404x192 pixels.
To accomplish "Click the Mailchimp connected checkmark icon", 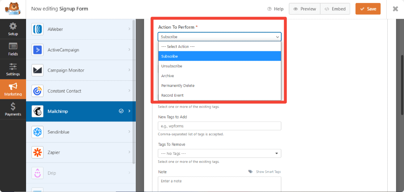I will pyautogui.click(x=121, y=111).
